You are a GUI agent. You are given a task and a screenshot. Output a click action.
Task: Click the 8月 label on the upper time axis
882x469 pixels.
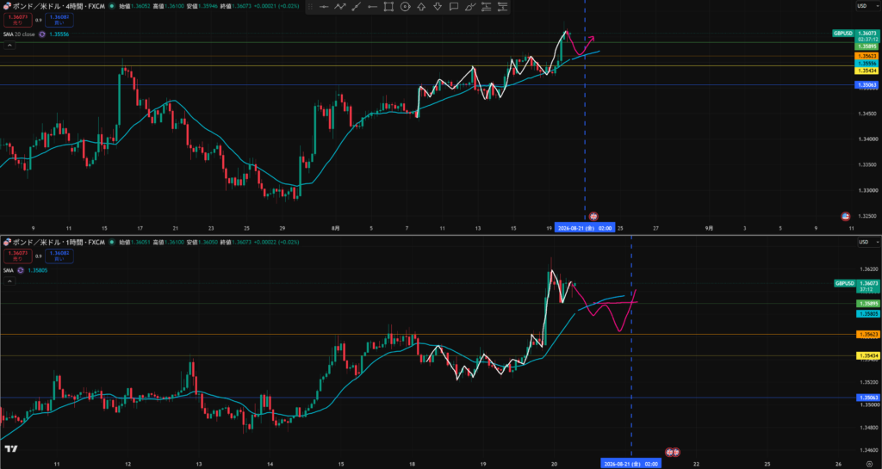336,228
